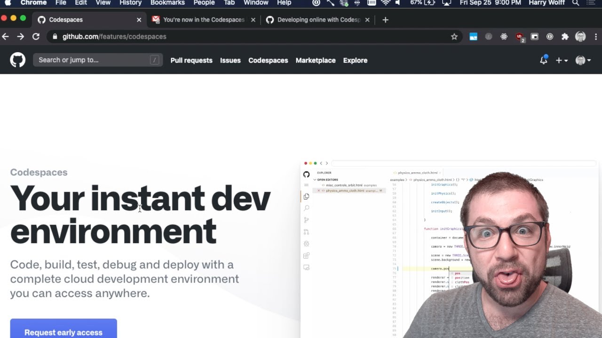Close the Codespaces browser tab

click(x=139, y=20)
